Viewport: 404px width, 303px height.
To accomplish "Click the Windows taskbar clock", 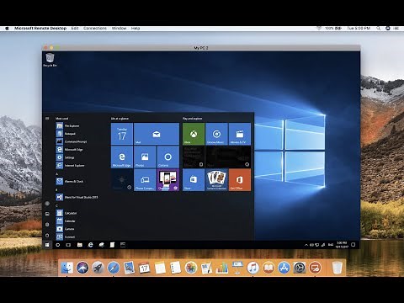I will point(342,245).
